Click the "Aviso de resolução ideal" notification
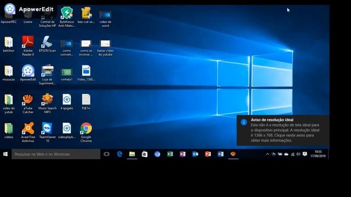Image resolution: width=351 pixels, height=197 pixels. 283,130
